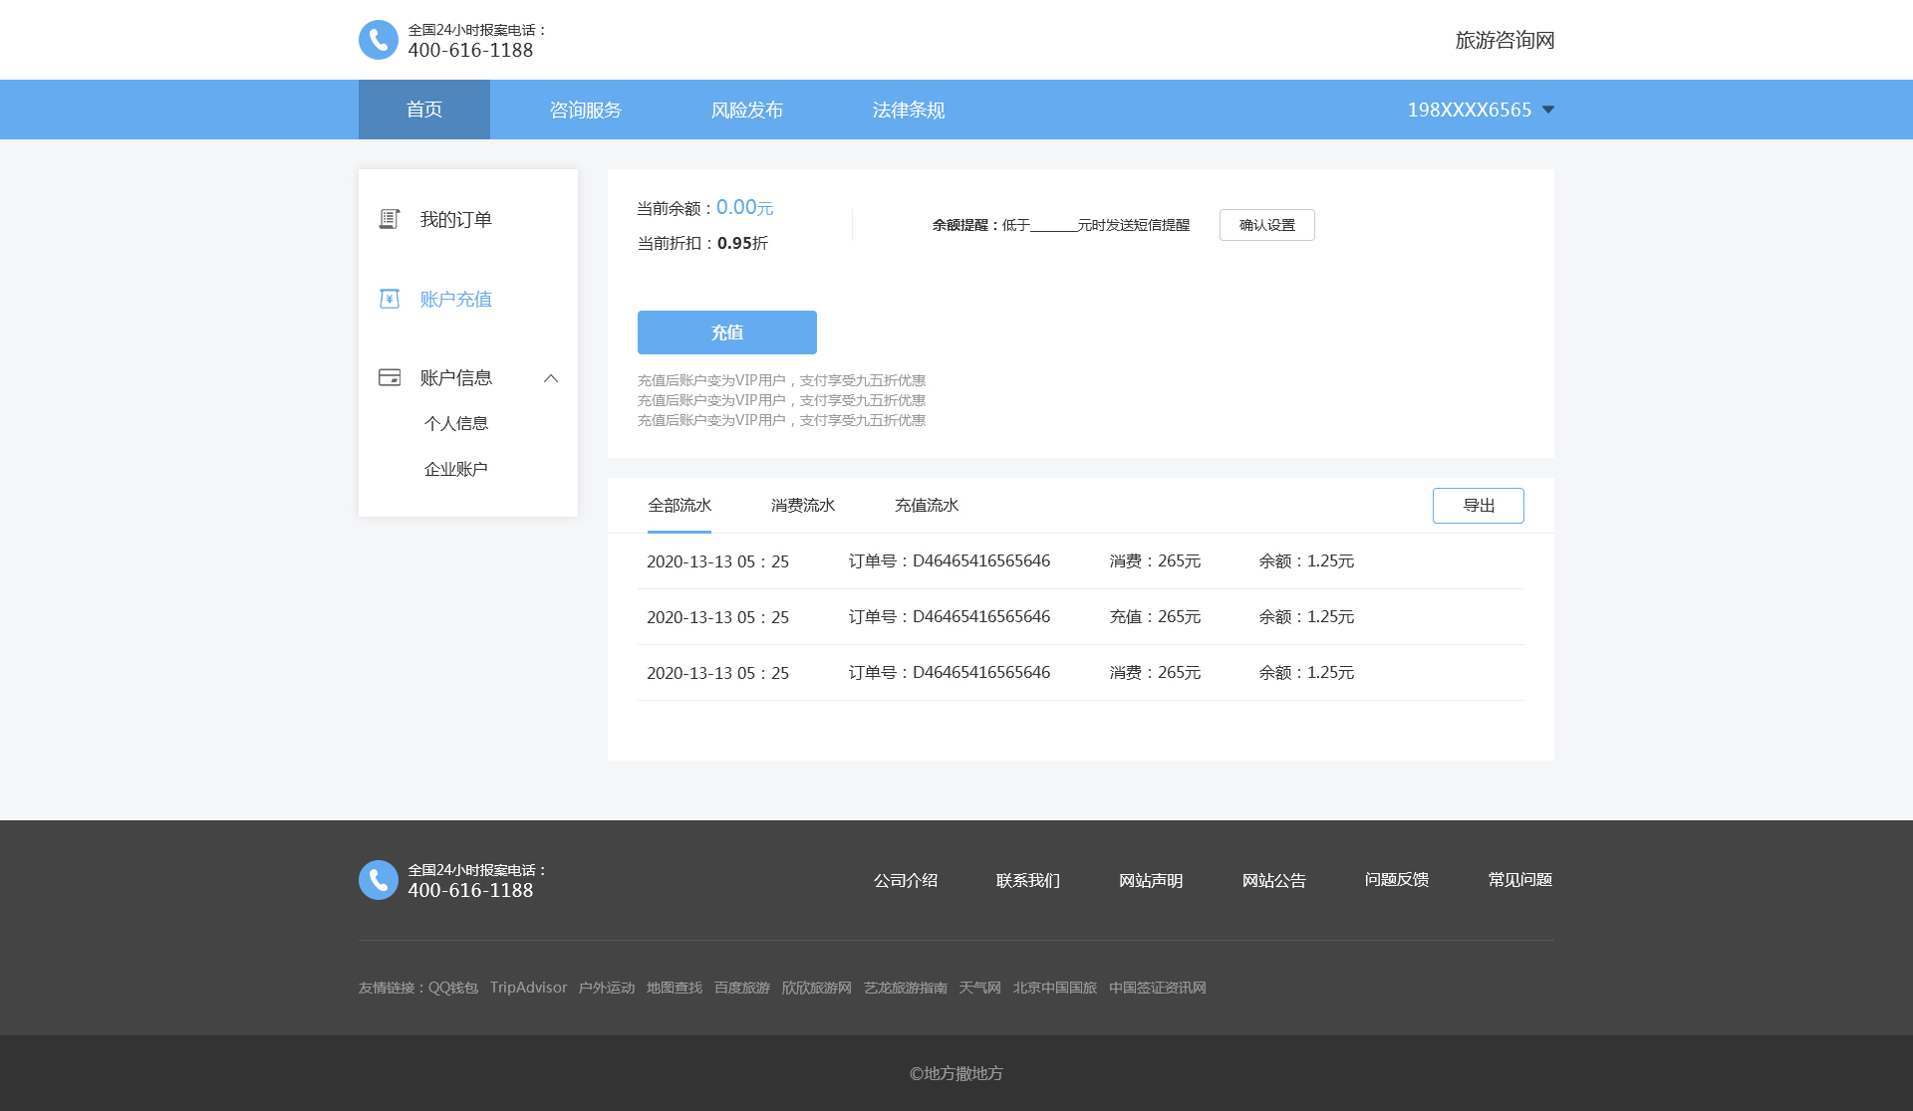Open the TripAdvisor footer link
This screenshot has height=1111, width=1913.
(x=528, y=988)
